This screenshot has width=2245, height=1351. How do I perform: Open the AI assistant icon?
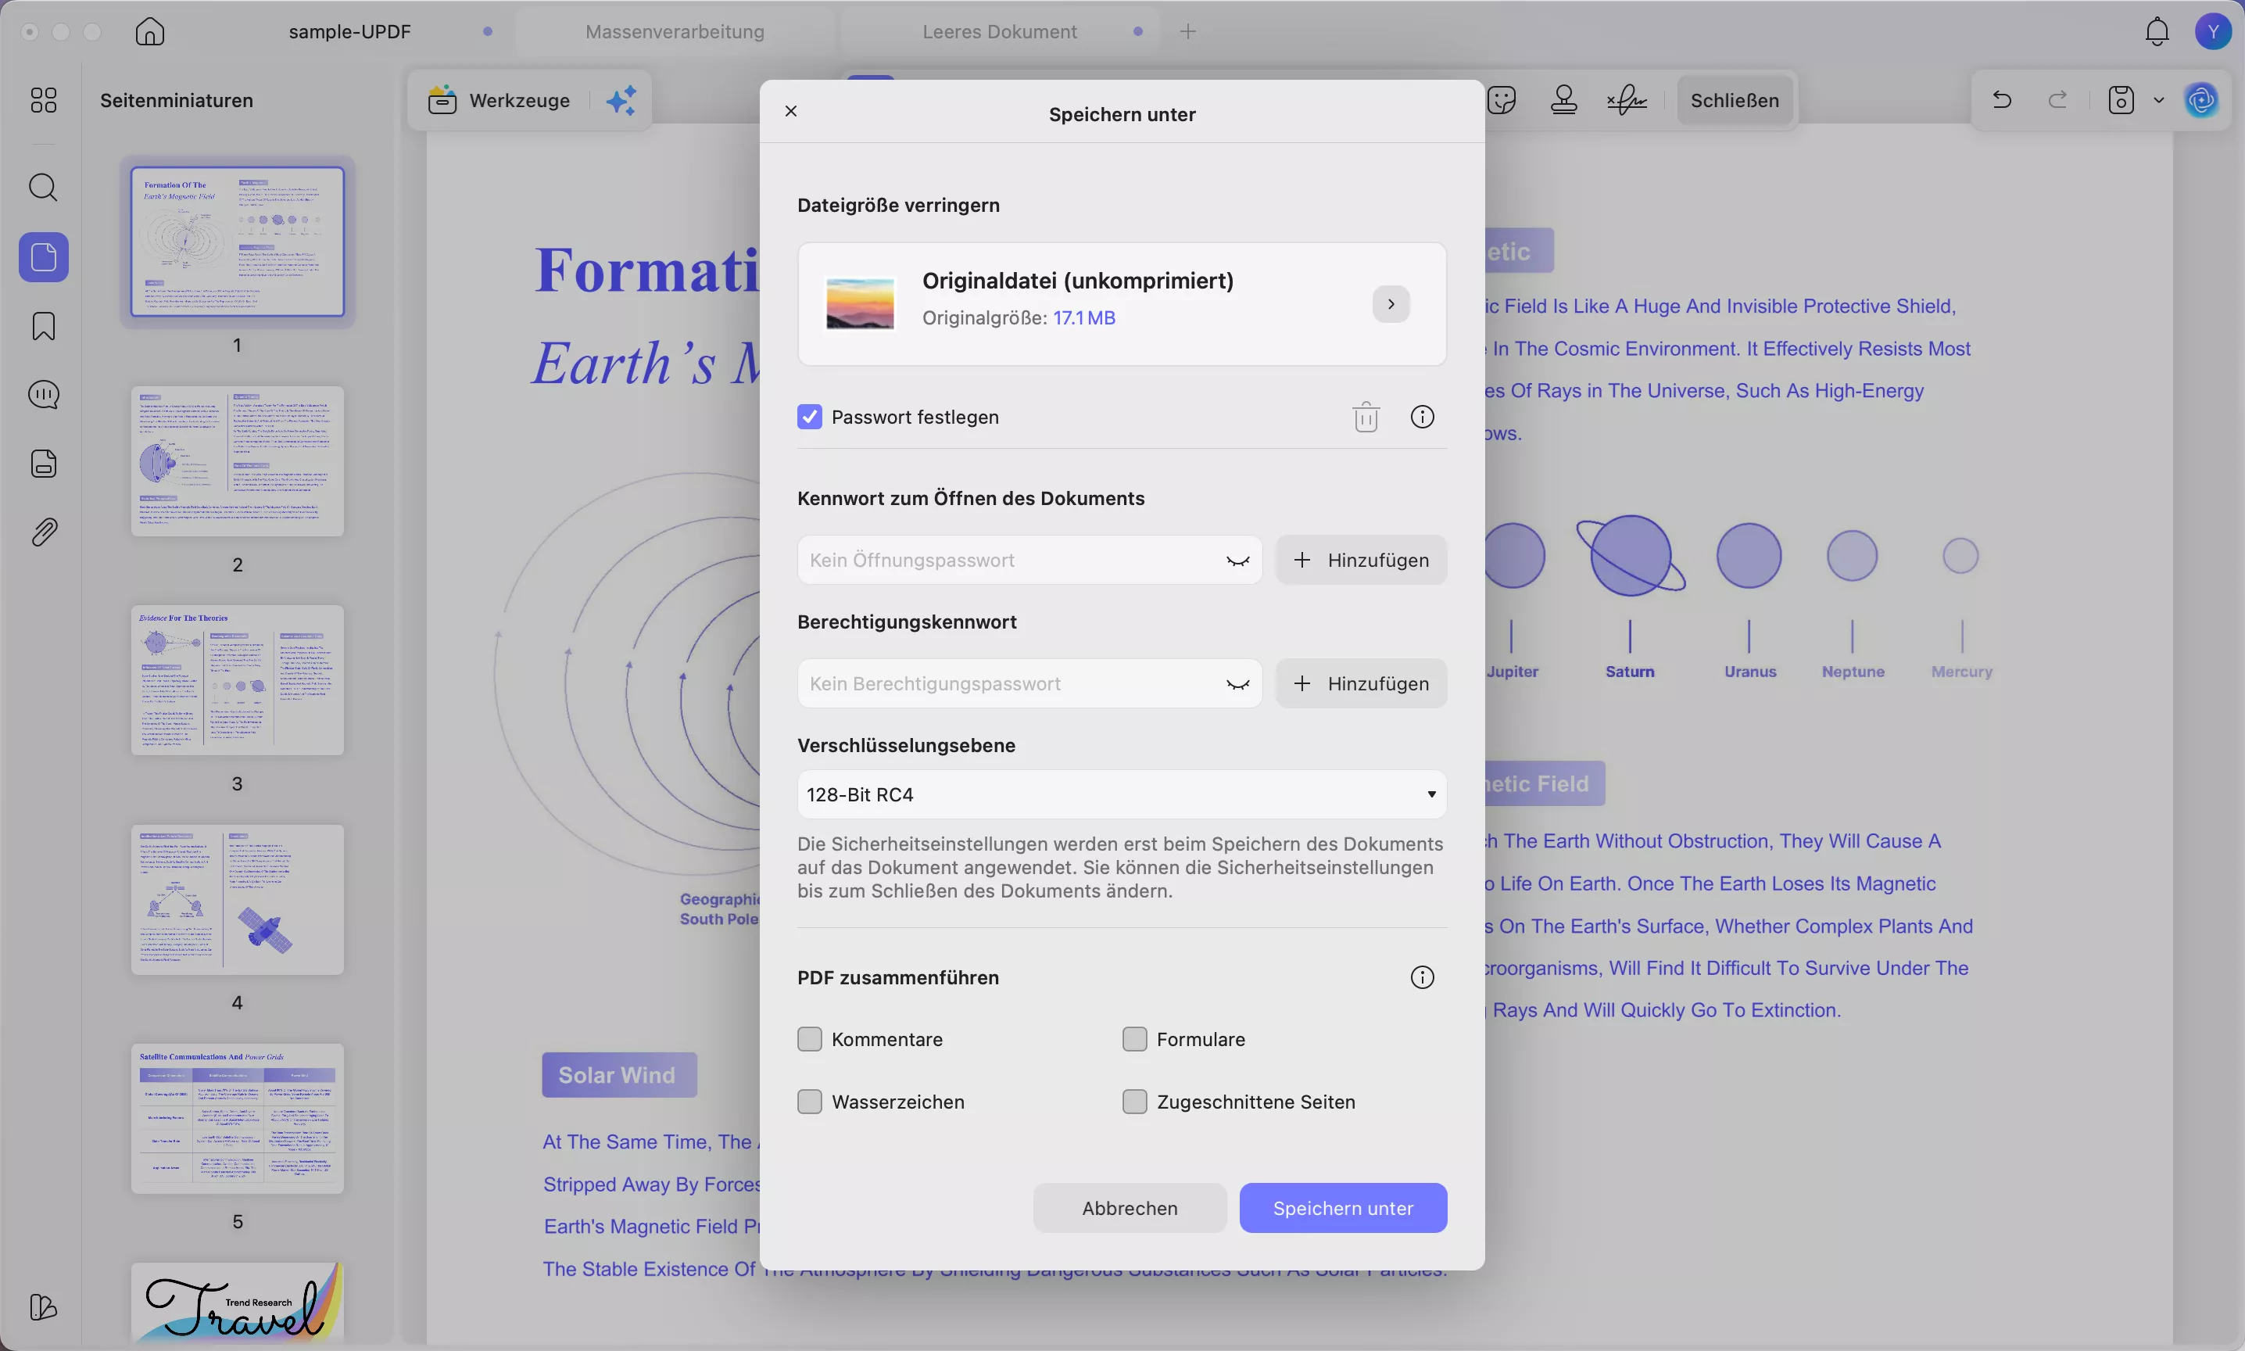coord(2202,100)
